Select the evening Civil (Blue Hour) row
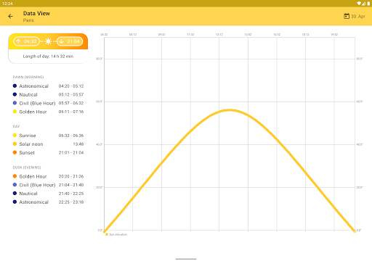This screenshot has height=261, width=372. (48, 185)
